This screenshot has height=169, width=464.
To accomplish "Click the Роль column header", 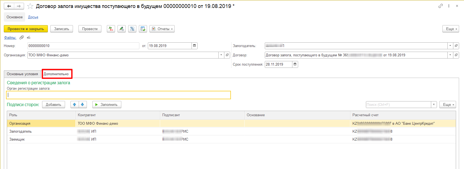I will click(x=41, y=115).
